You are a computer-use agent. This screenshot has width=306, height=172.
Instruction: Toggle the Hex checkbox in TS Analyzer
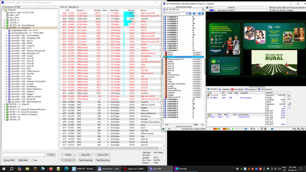click(32, 161)
